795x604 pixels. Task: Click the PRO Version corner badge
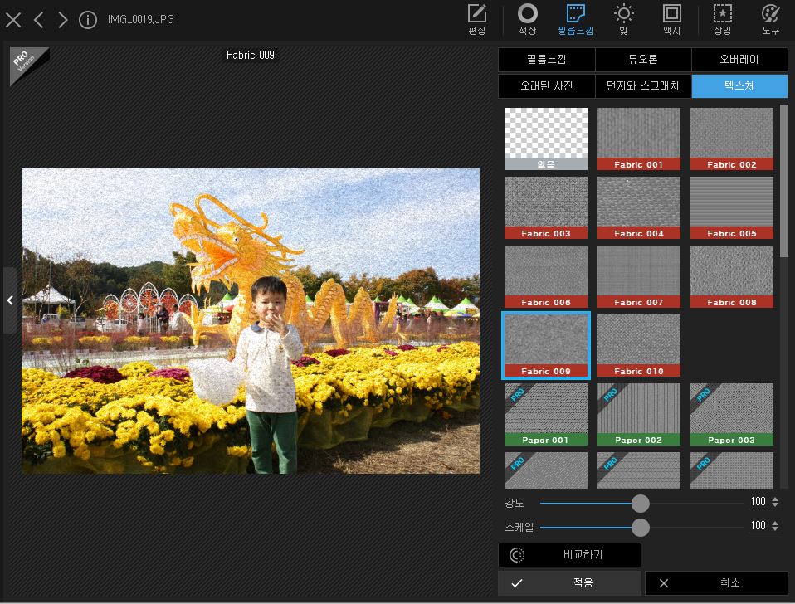click(x=26, y=63)
